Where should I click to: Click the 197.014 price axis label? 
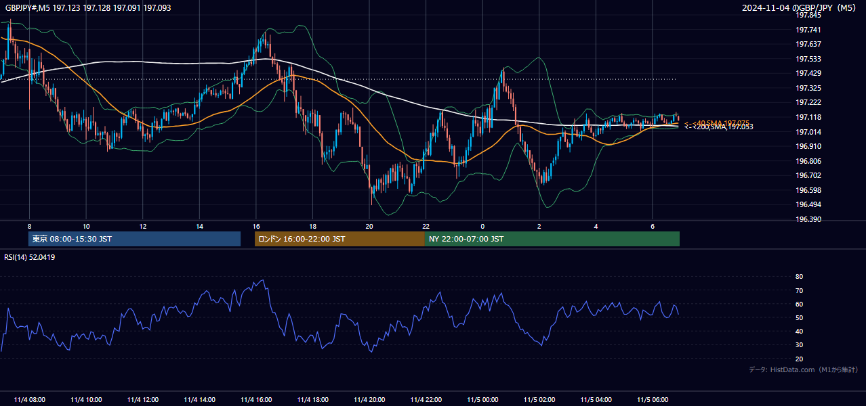pos(807,132)
